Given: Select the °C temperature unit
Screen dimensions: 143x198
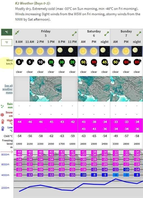Looking at the screenshot, I should (x=7, y=32).
